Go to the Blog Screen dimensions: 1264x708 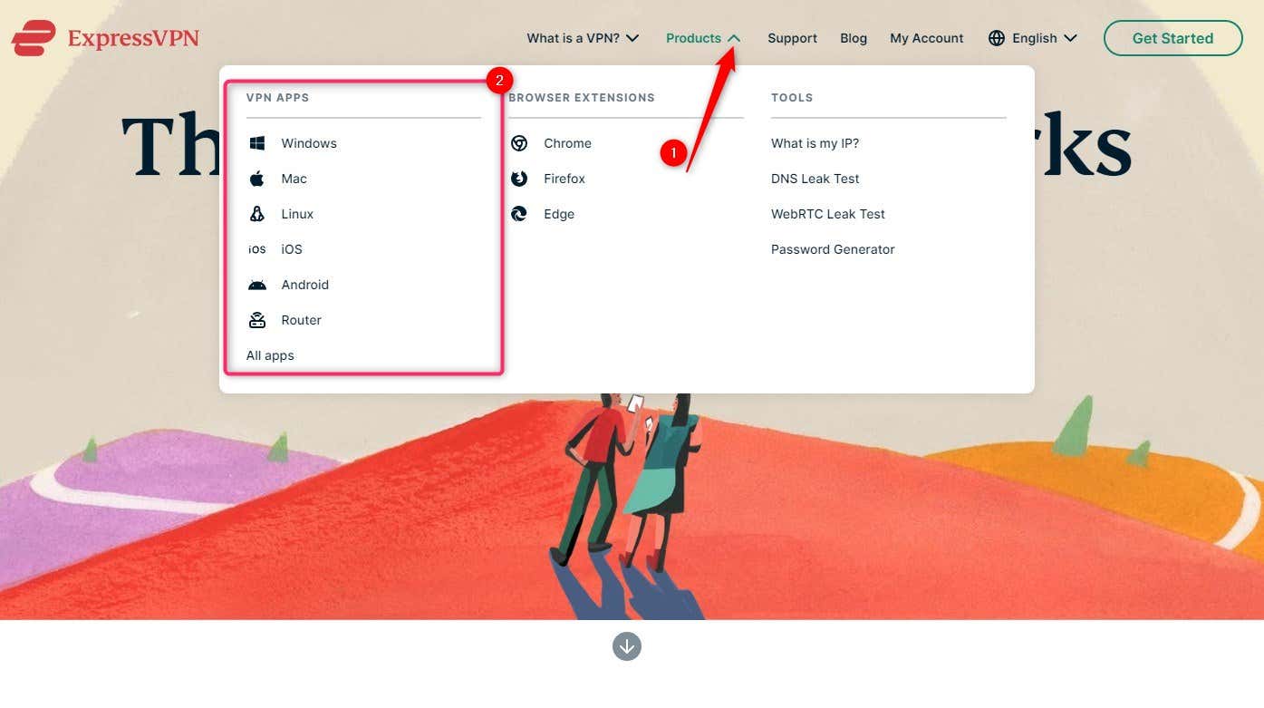click(x=854, y=38)
